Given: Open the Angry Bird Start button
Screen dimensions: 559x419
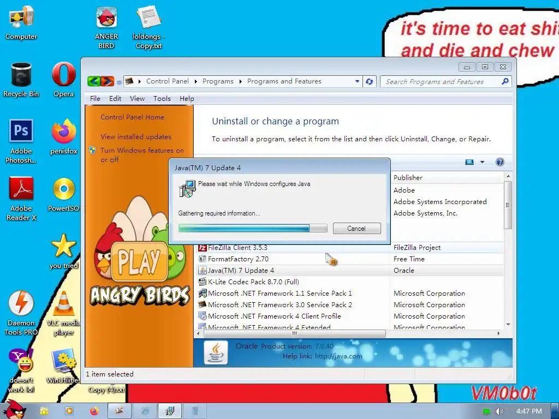Looking at the screenshot, I should point(14,410).
